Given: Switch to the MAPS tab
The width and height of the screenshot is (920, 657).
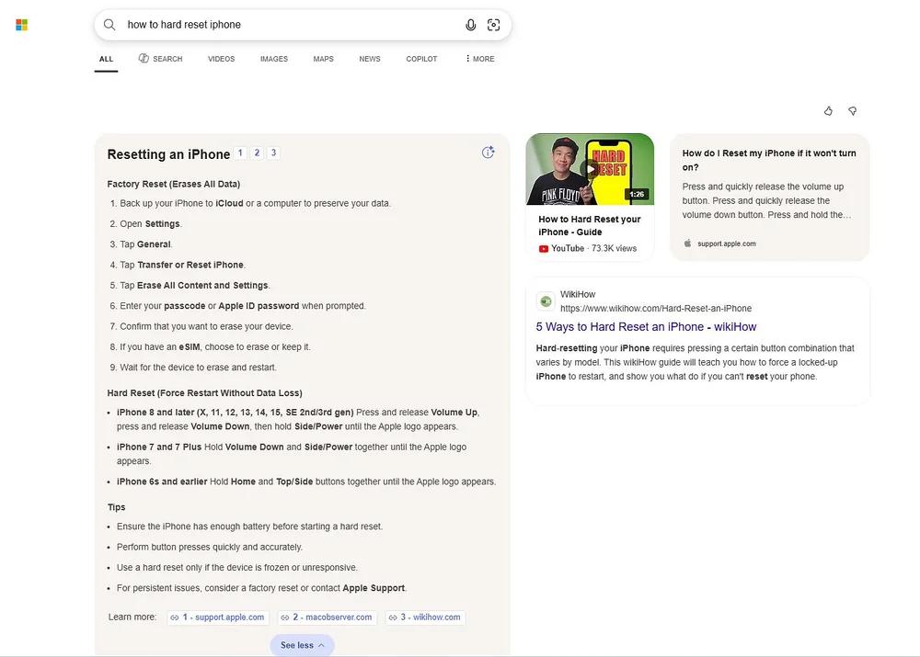Looking at the screenshot, I should click(323, 59).
